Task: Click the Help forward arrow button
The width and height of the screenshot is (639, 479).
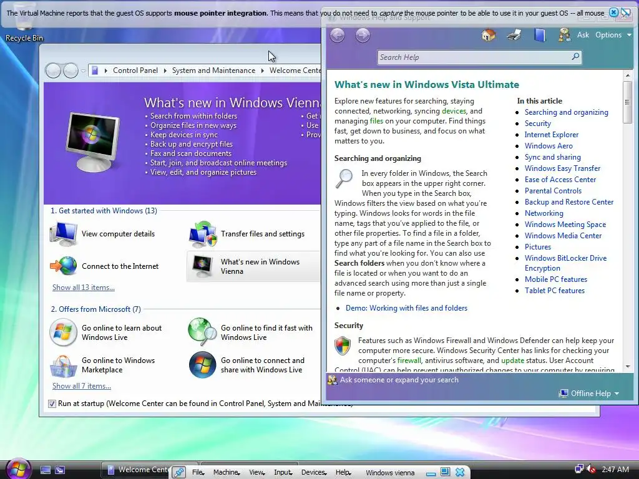Action: [363, 36]
